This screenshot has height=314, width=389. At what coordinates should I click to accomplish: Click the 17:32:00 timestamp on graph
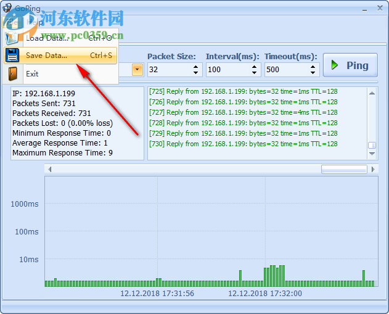265,294
